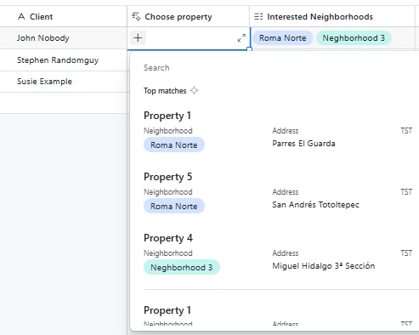Click the Choose property column field icon

click(x=136, y=17)
